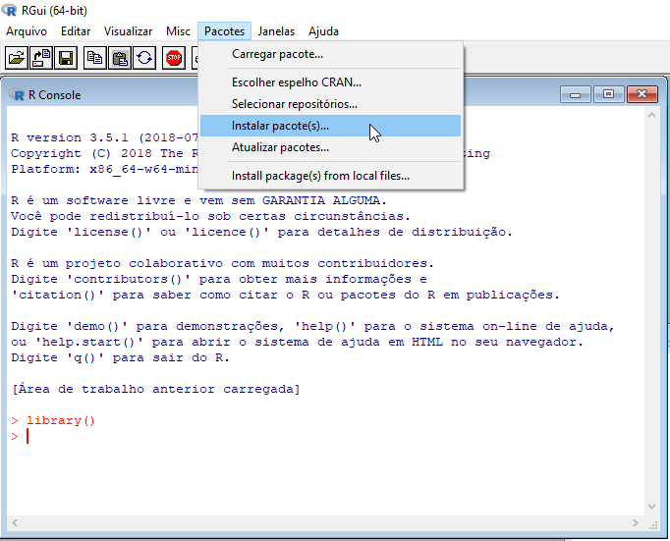Open Selecionar repositórios... menu entry

(x=294, y=103)
